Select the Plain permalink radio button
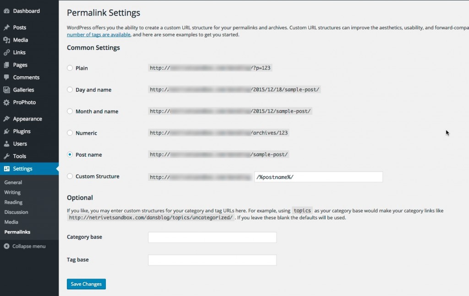Image resolution: width=469 pixels, height=296 pixels. 70,68
